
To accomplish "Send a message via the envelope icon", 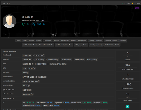I will point(28,24).
